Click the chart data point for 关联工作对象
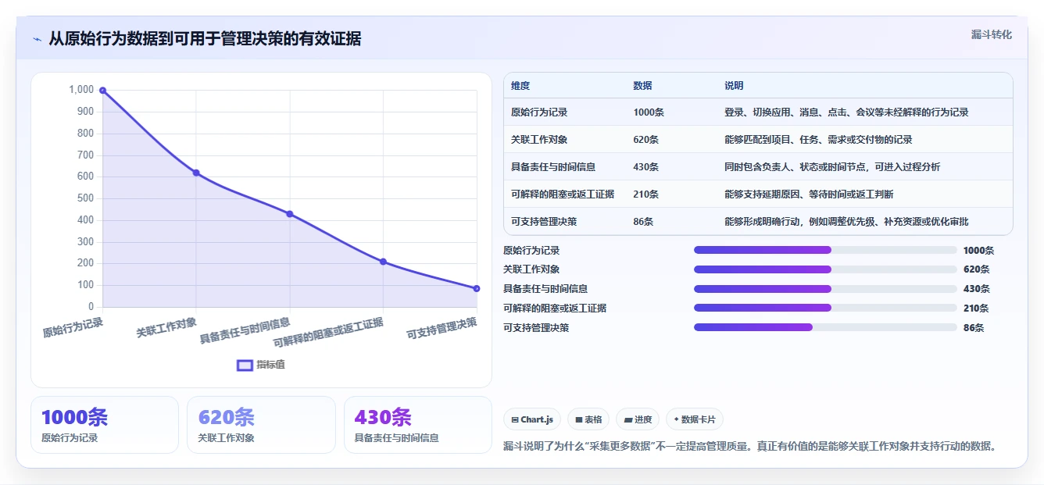The width and height of the screenshot is (1044, 485). point(196,173)
